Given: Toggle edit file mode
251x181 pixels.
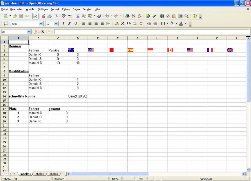Looking at the screenshot, I should (x=35, y=16).
